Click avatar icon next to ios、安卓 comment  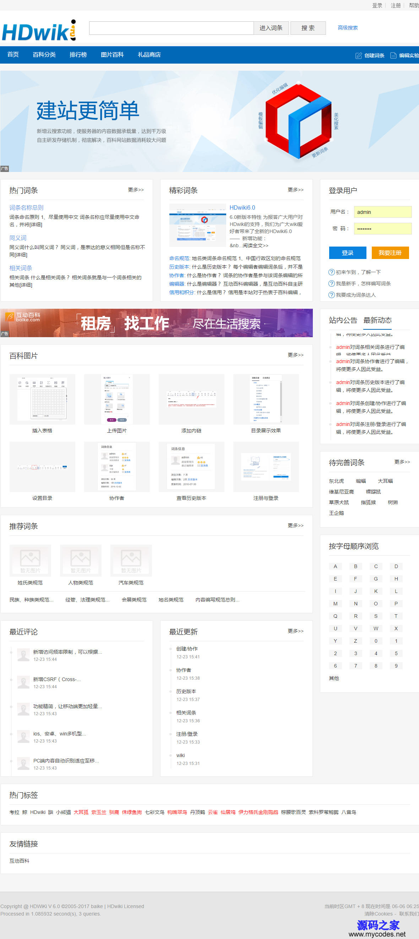(24, 737)
